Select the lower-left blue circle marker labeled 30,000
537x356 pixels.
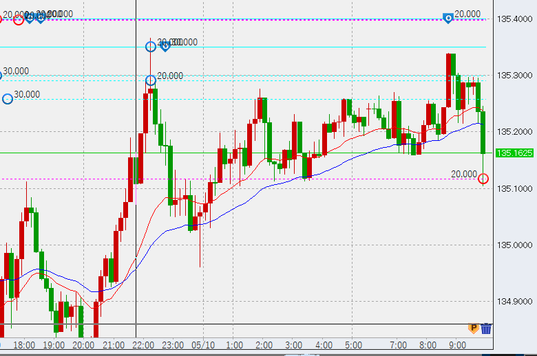click(8, 99)
